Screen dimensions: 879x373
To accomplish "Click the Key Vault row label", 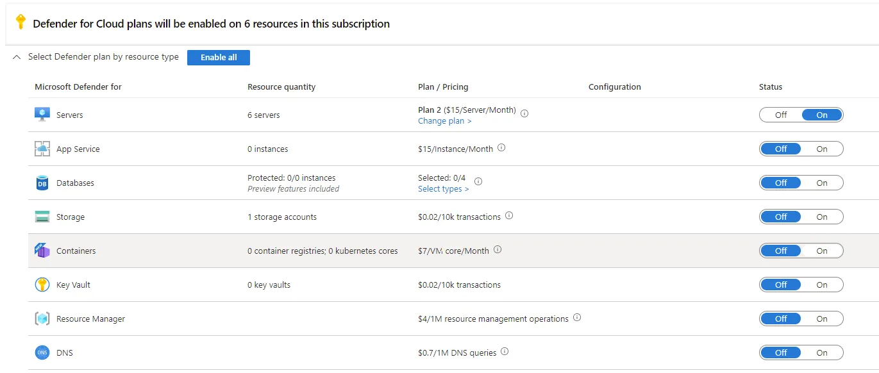I will tap(73, 285).
